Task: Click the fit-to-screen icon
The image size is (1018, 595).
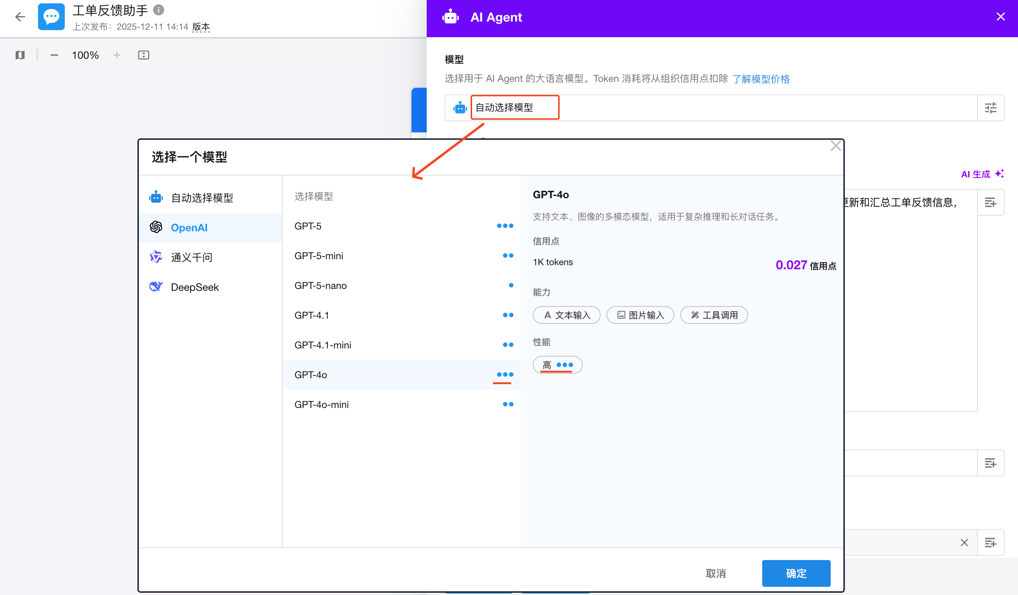Action: click(x=143, y=55)
